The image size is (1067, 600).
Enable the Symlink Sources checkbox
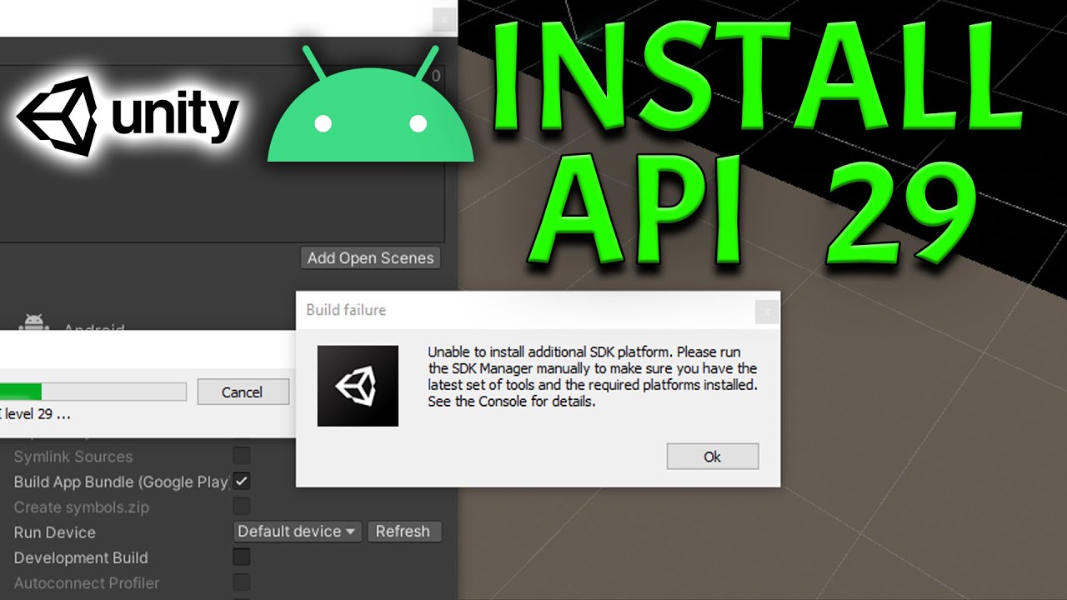pyautogui.click(x=242, y=455)
